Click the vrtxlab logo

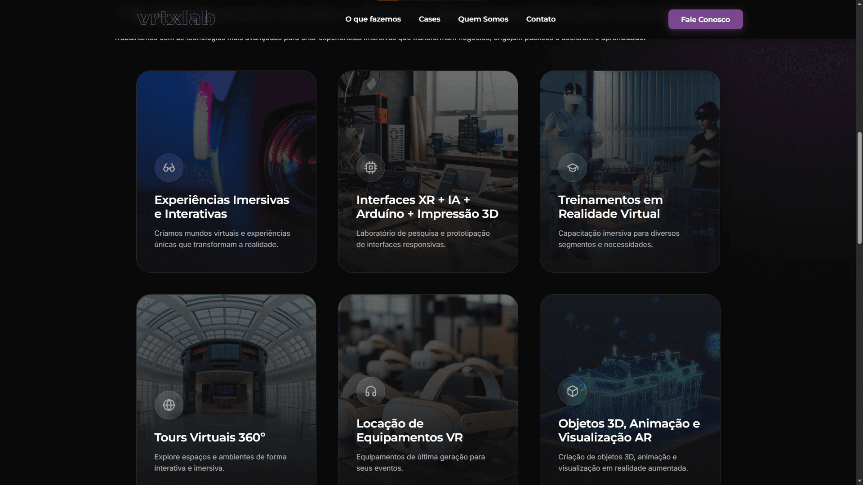[x=176, y=18]
